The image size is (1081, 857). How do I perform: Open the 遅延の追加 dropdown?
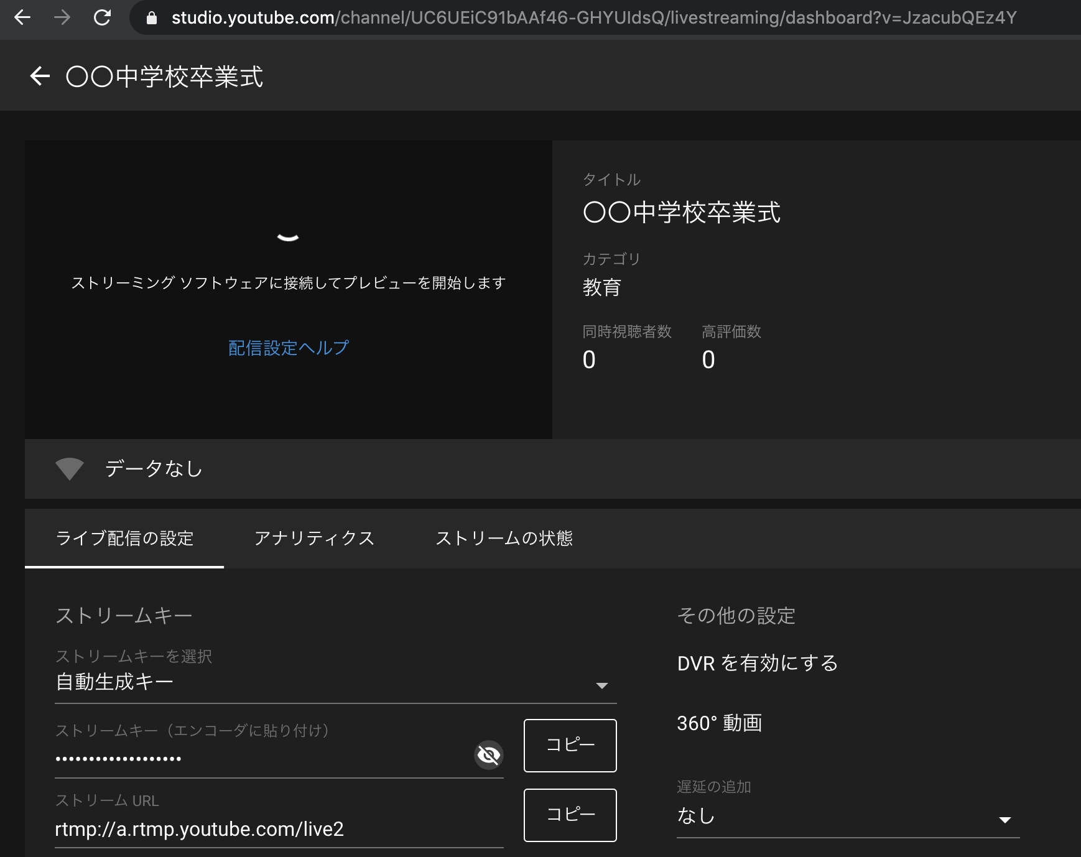click(x=848, y=816)
